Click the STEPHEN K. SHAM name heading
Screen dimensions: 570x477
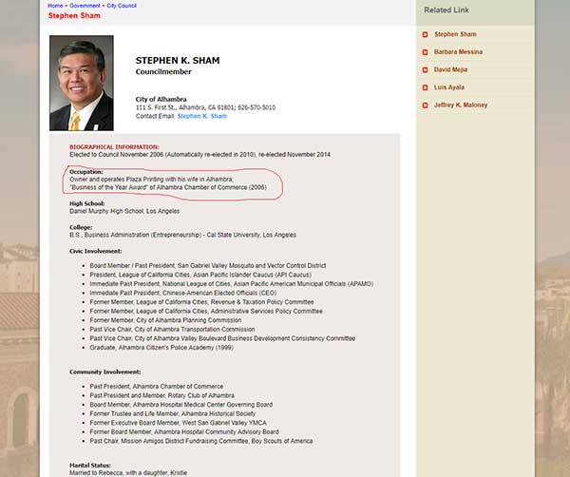177,61
